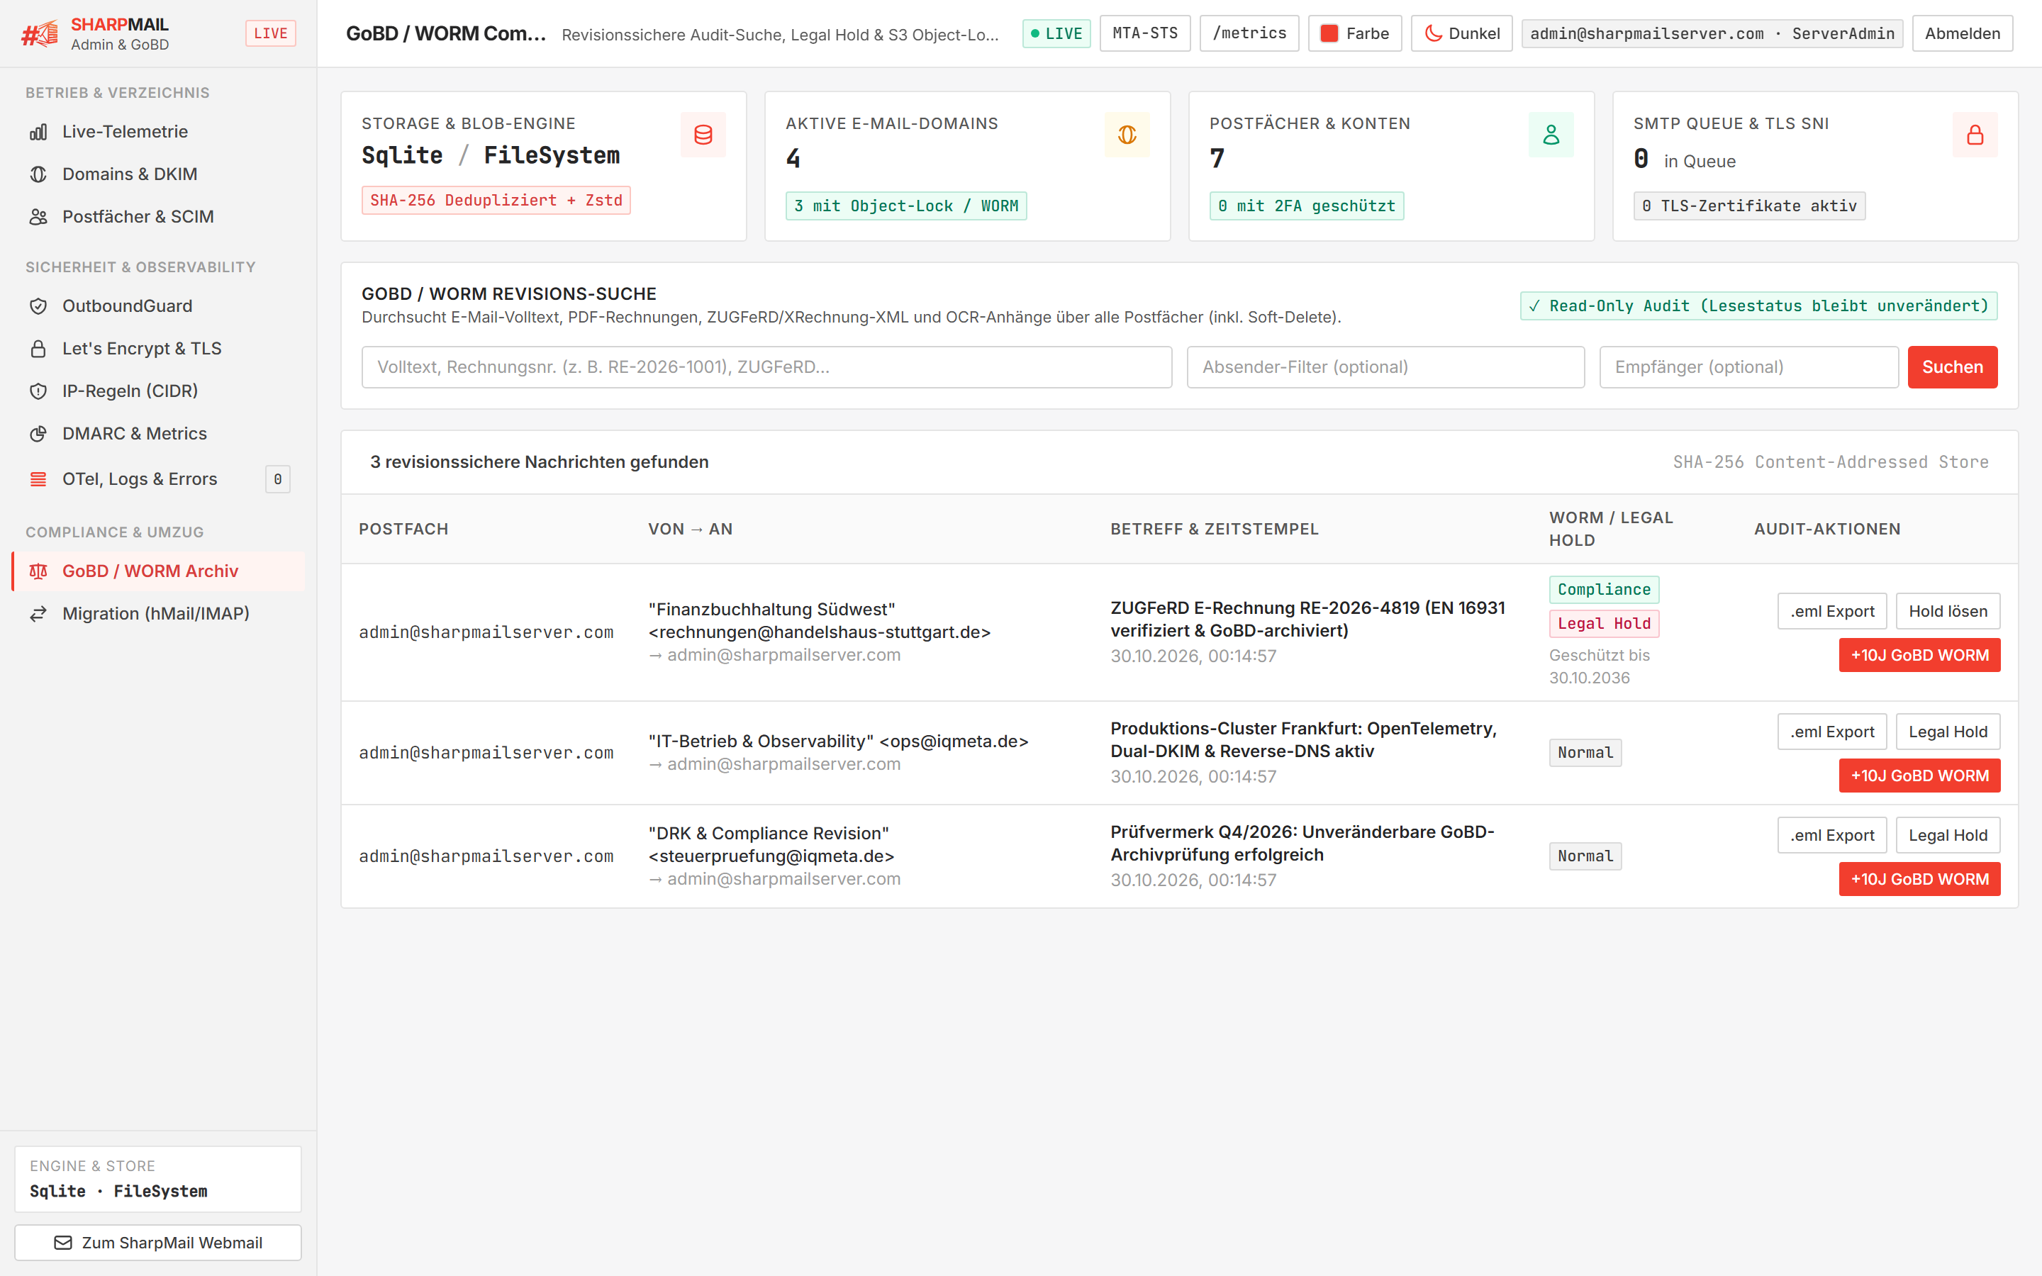Open the MTA-STS link
Screen dimensions: 2042x1276
point(1145,34)
